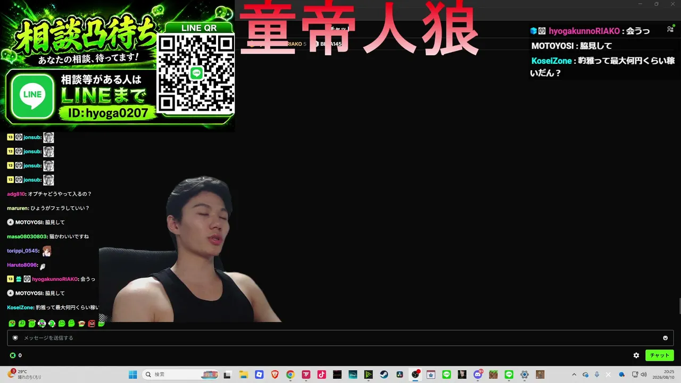This screenshot has width=681, height=383.
Task: Click the microphone tray icon
Action: [x=597, y=374]
